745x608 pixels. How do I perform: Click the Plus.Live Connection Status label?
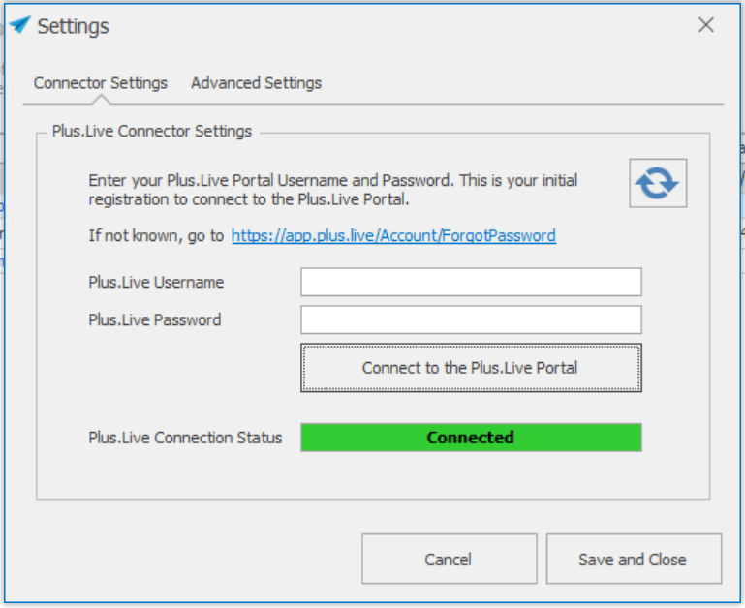[x=185, y=438]
